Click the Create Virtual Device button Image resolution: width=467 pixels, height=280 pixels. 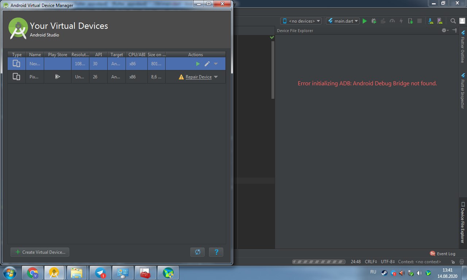(x=40, y=252)
